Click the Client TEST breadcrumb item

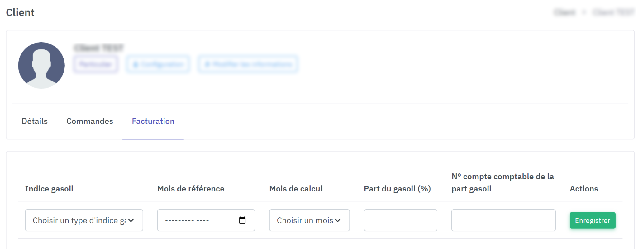[x=613, y=12]
